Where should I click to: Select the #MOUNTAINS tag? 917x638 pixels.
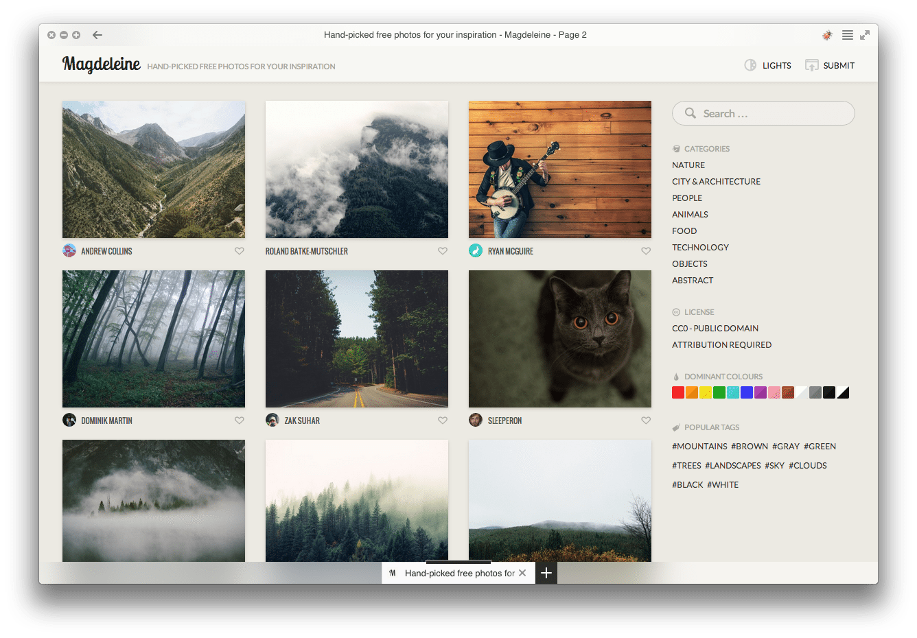pyautogui.click(x=699, y=447)
